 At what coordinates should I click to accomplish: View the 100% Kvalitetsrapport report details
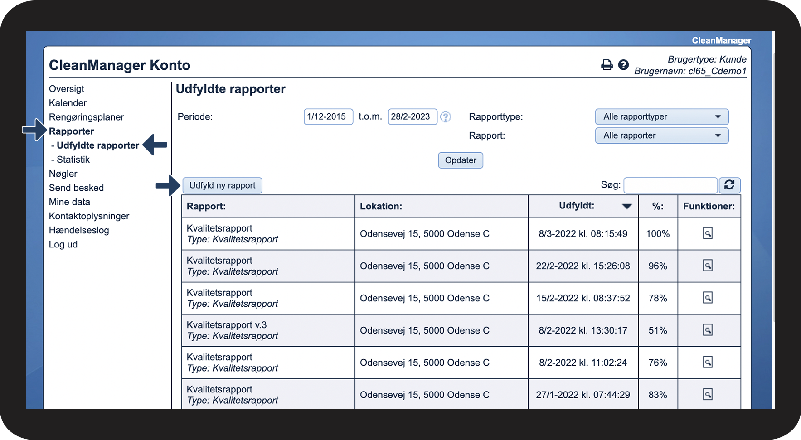tap(707, 233)
